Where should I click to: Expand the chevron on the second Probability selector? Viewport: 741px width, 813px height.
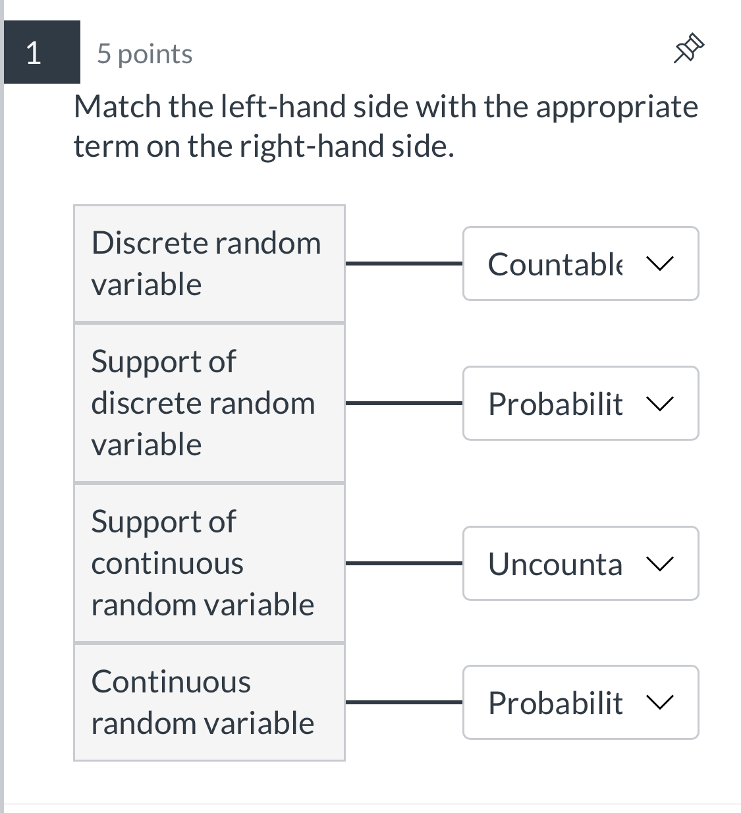point(661,403)
